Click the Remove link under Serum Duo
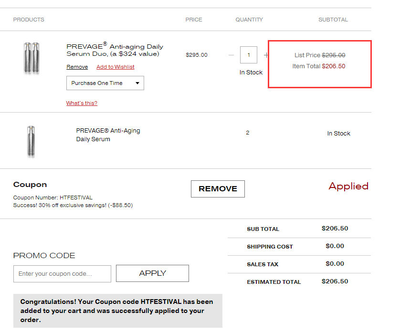 pos(77,67)
